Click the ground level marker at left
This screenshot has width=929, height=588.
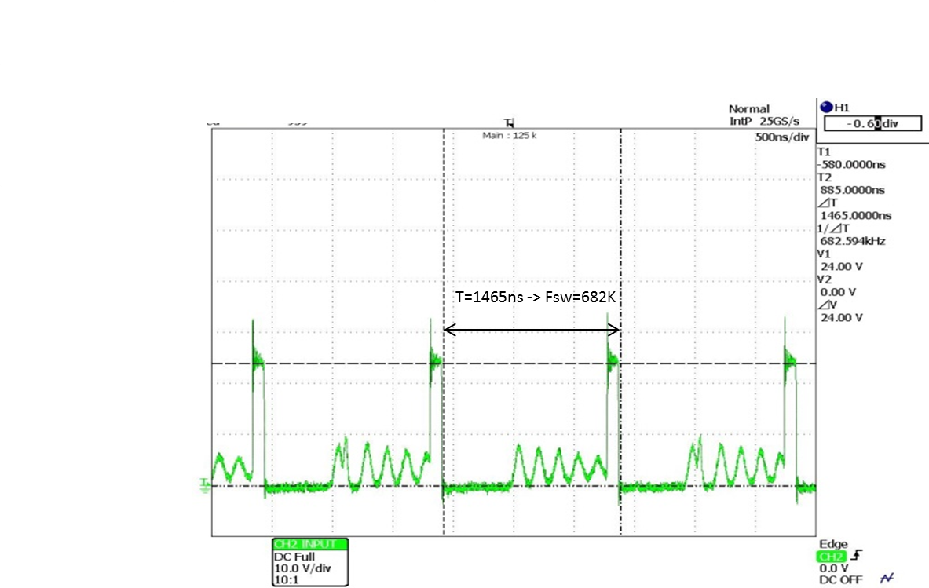(204, 485)
